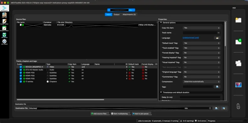
Task: Open the 'Track enabled' flag dropdown
Action: [x=202, y=48]
